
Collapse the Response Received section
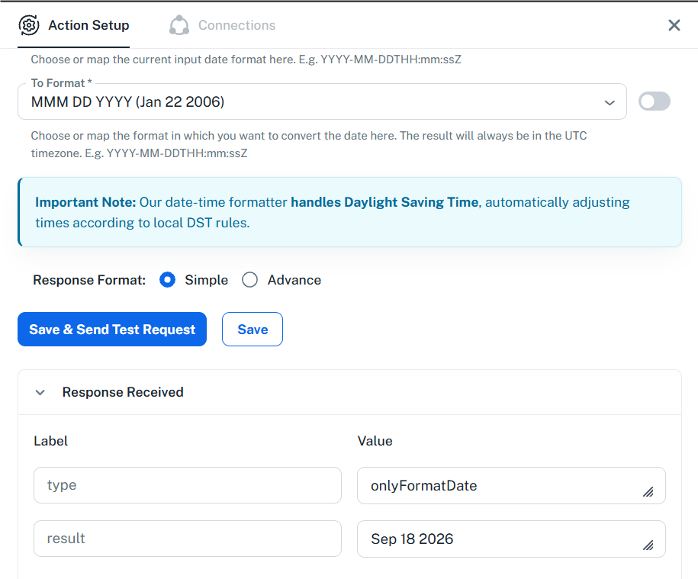pos(40,392)
